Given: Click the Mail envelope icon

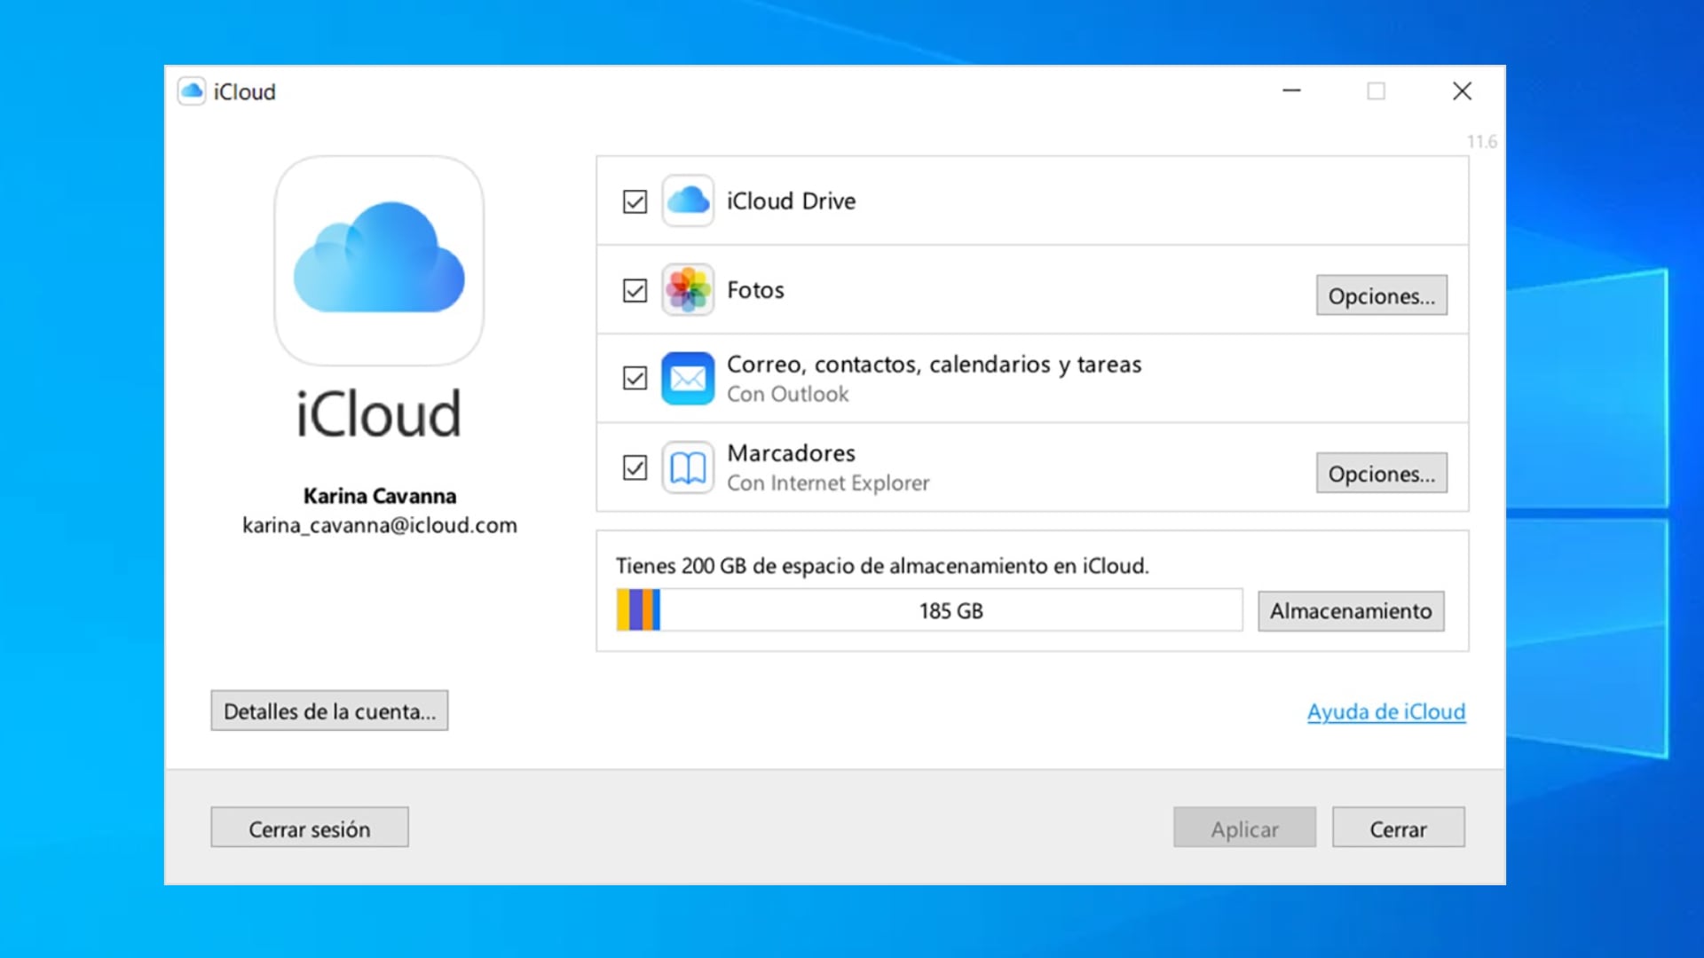Looking at the screenshot, I should (688, 379).
